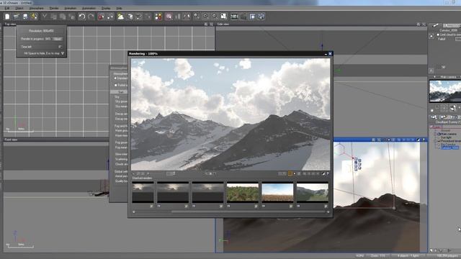Screen dimensions: 461x259
Task: Open the Help menu
Action: click(x=119, y=8)
